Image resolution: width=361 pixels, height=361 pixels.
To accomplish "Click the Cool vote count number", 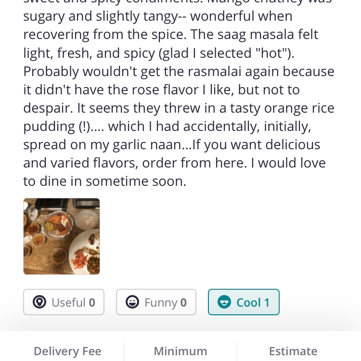I will click(266, 302).
